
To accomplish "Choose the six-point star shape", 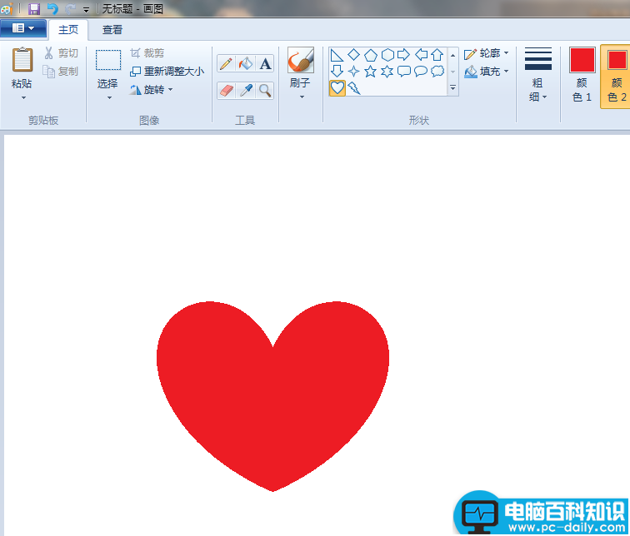I will pyautogui.click(x=387, y=72).
